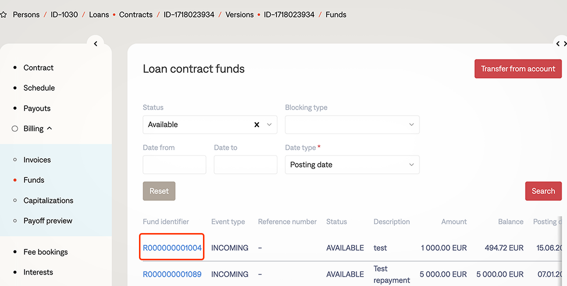Go to Capitalizations in the sidebar
The width and height of the screenshot is (567, 286).
tap(48, 200)
